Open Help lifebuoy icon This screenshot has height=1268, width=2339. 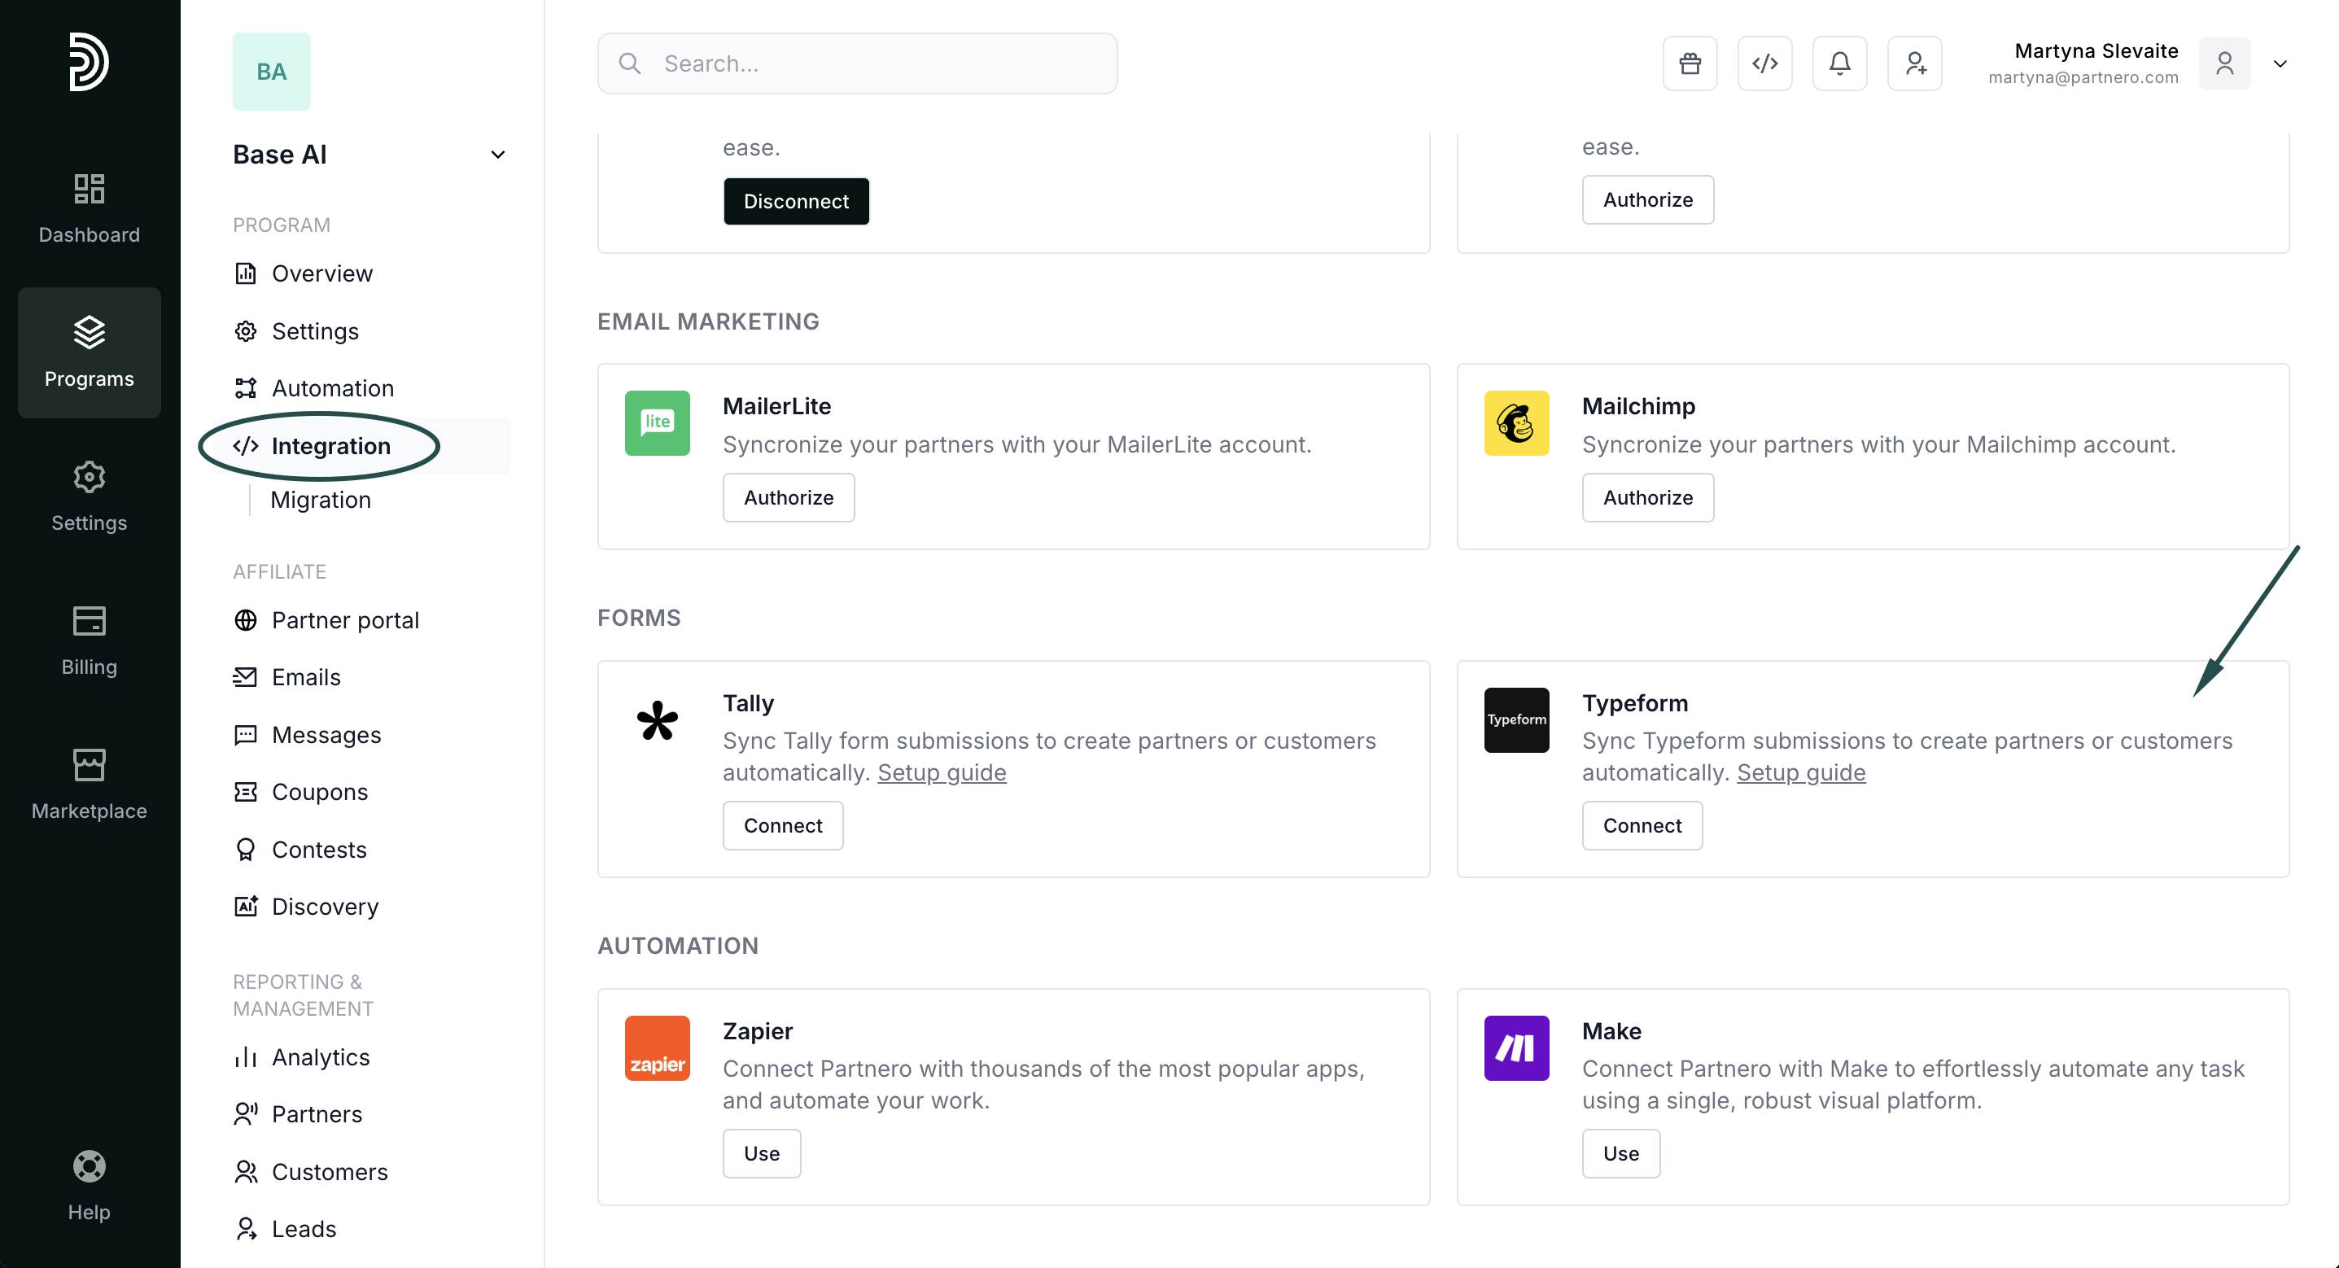tap(89, 1184)
